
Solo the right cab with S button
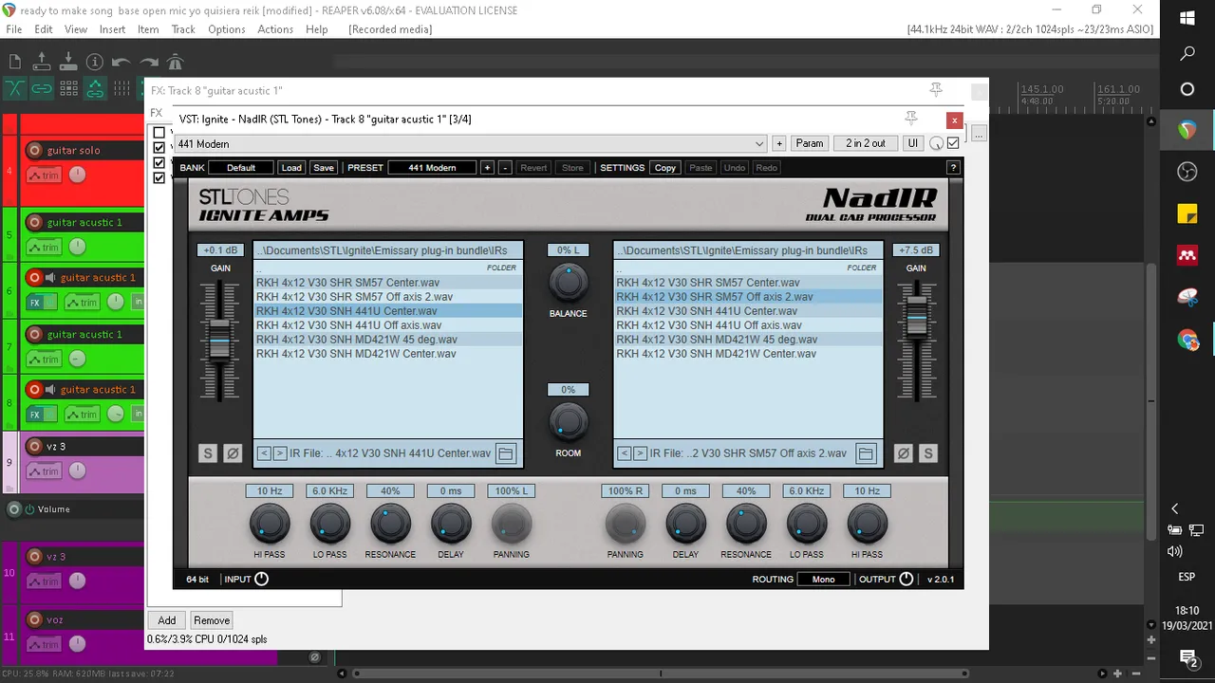[927, 453]
